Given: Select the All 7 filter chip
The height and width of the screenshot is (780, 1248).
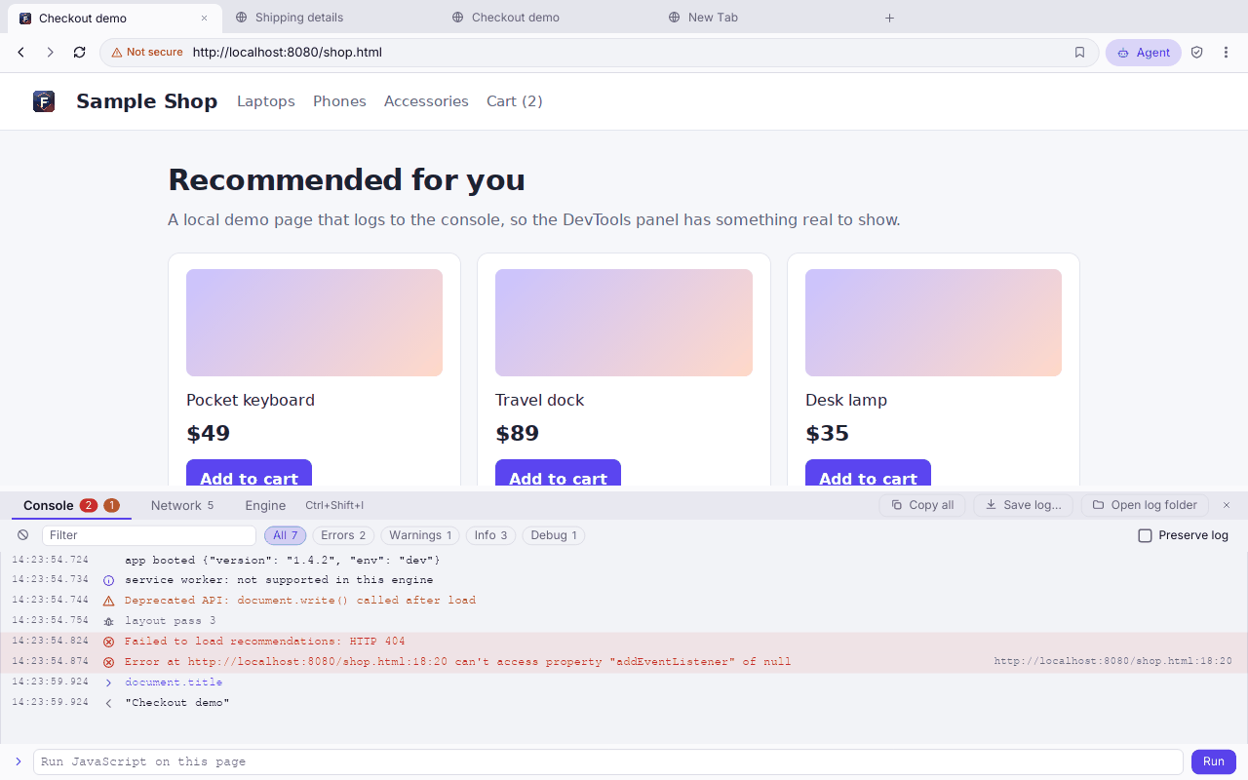Looking at the screenshot, I should pos(286,535).
